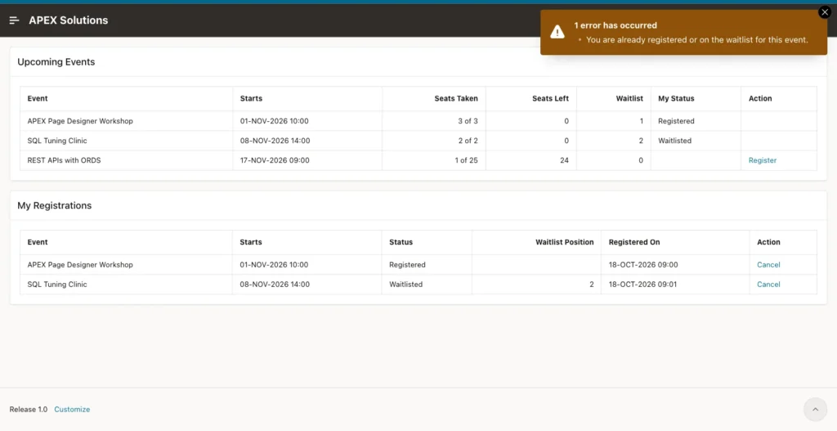
Task: Click the Registered On column header
Action: 634,242
